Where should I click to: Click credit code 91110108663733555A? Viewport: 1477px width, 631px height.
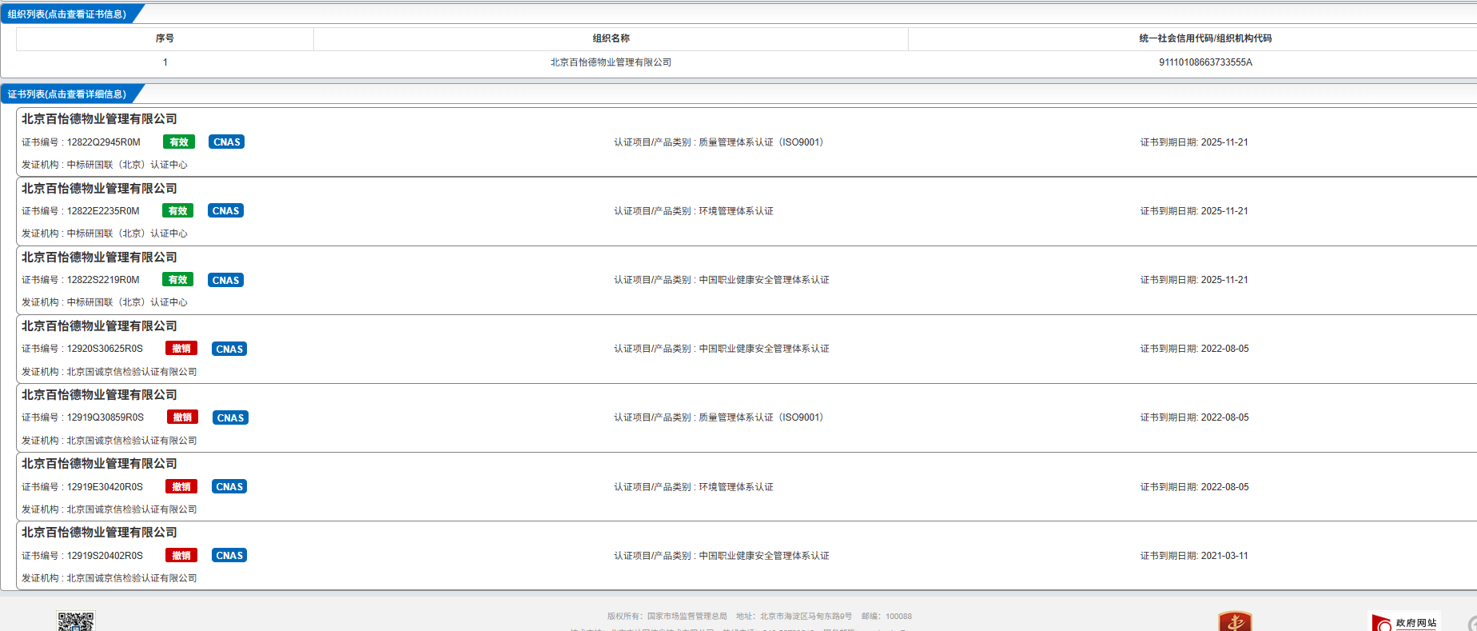[x=1205, y=62]
